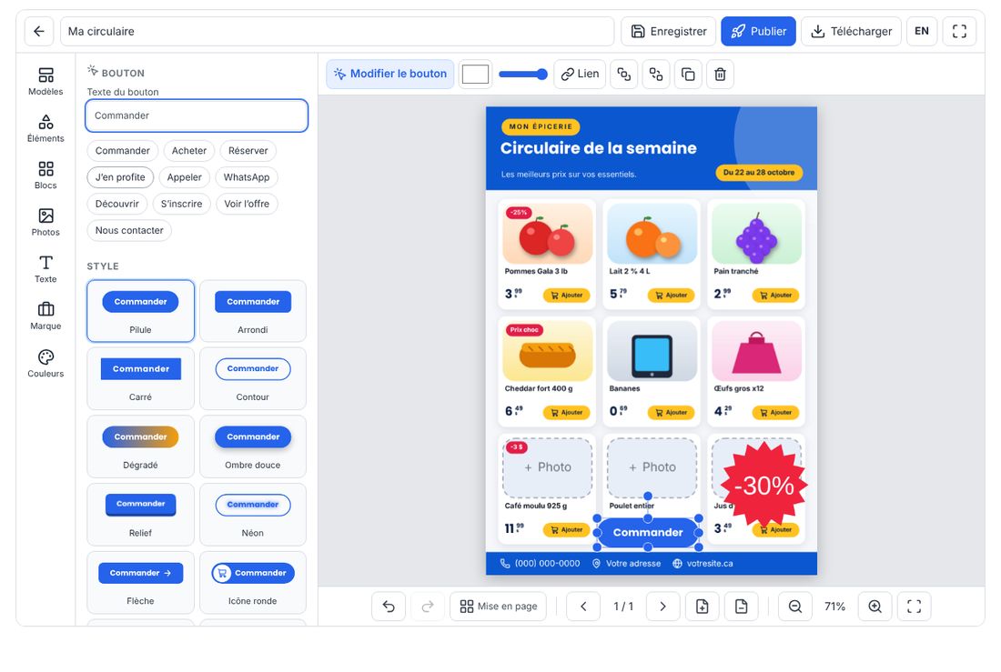The height and width of the screenshot is (672, 1001).
Task: Open the Mise en page layout menu
Action: point(499,607)
